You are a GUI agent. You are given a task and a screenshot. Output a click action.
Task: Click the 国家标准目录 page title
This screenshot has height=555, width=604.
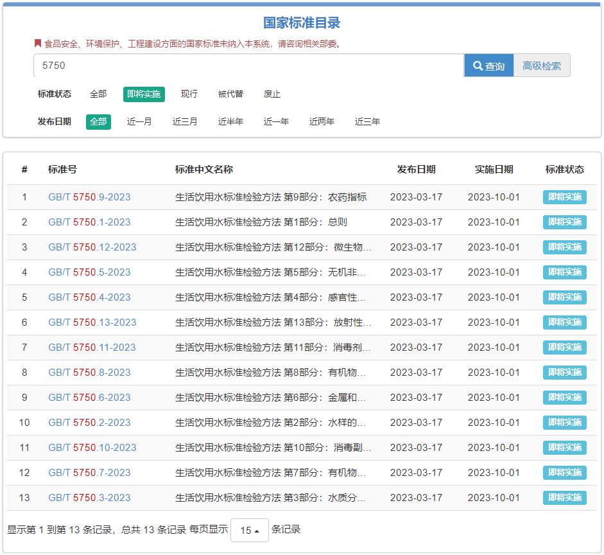point(302,22)
